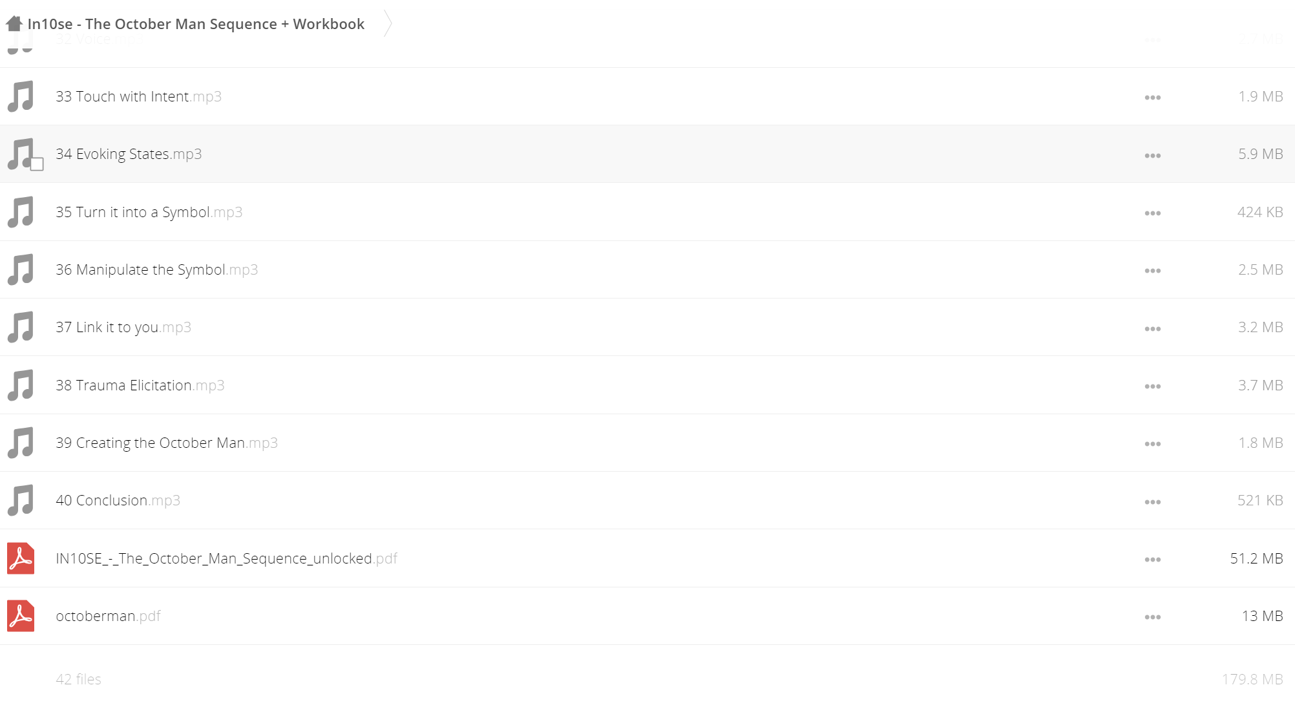Open 36 Manipulate the Symbol.mp3
Screen dimensions: 1295x727
(156, 269)
